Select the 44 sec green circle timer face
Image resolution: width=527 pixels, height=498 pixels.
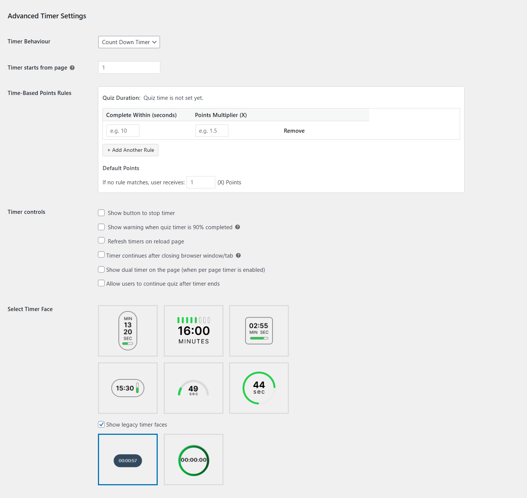click(259, 388)
